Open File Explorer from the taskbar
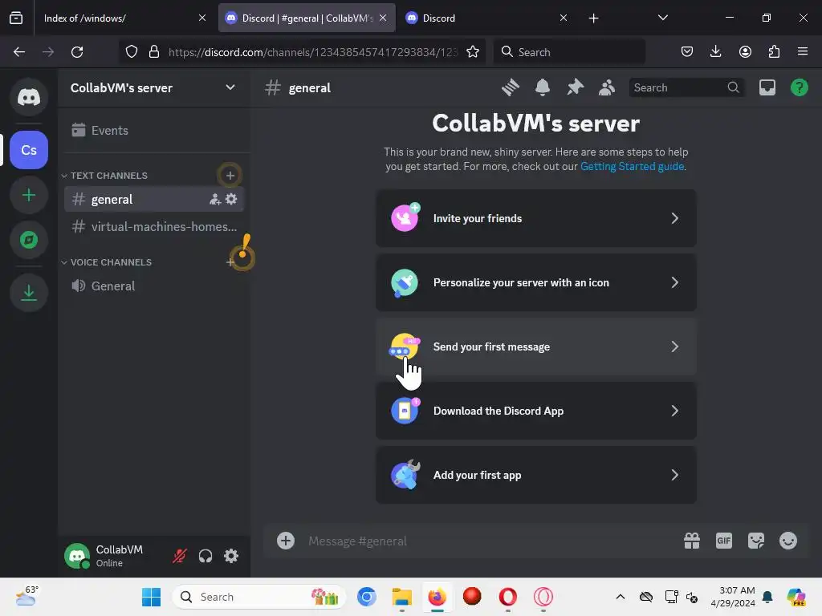Image resolution: width=822 pixels, height=616 pixels. (402, 597)
